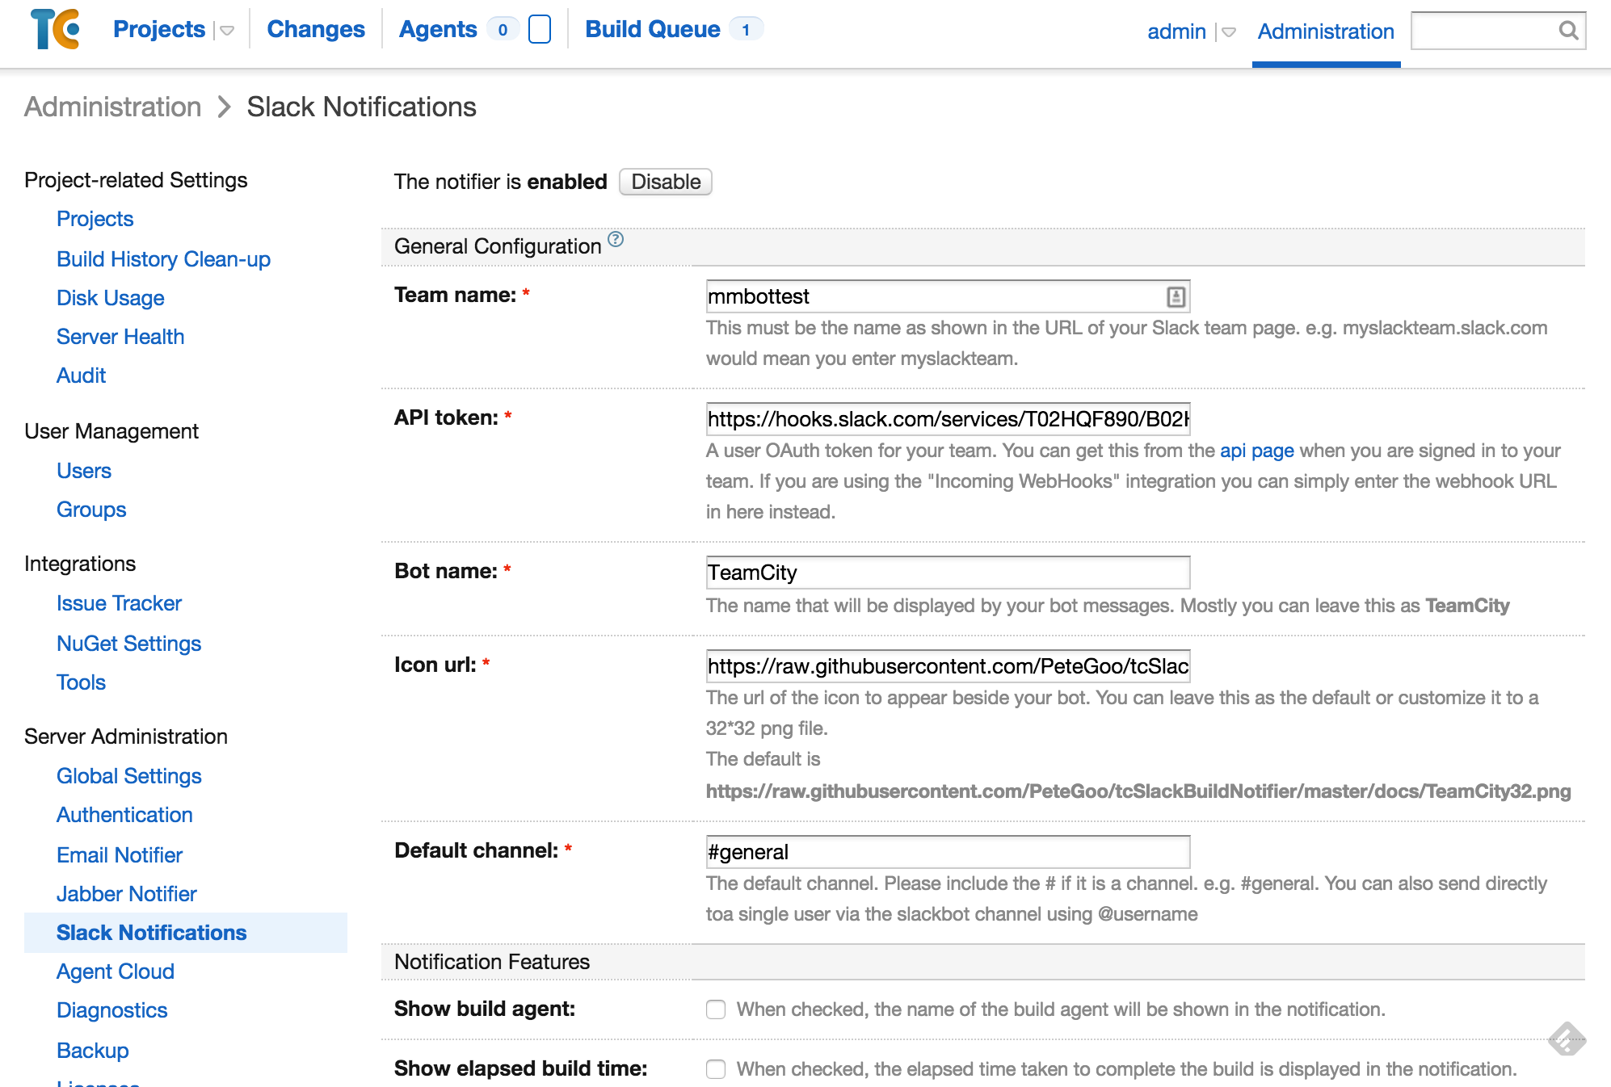
Task: Open General Configuration help icon
Action: (616, 239)
